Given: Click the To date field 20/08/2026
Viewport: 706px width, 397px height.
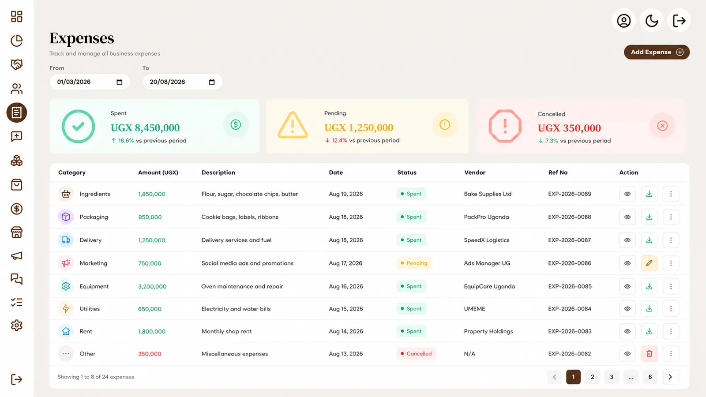Looking at the screenshot, I should [x=182, y=82].
